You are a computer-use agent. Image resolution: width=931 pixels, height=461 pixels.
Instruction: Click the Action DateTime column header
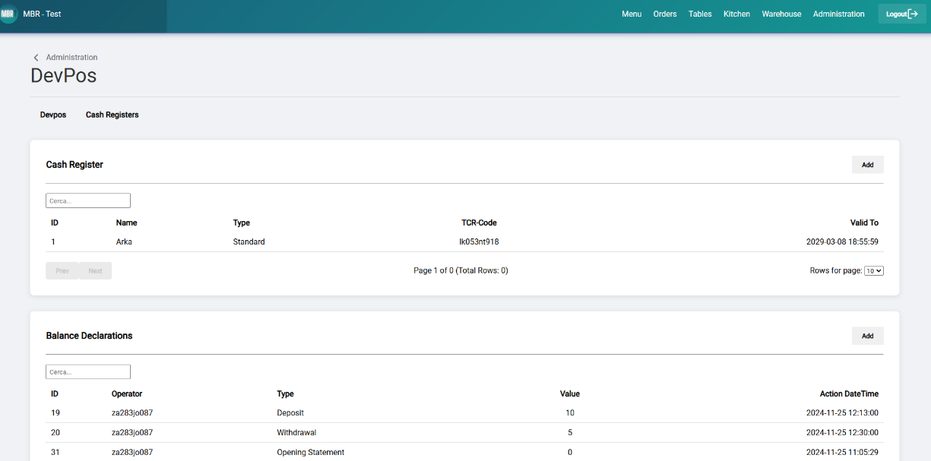click(849, 393)
